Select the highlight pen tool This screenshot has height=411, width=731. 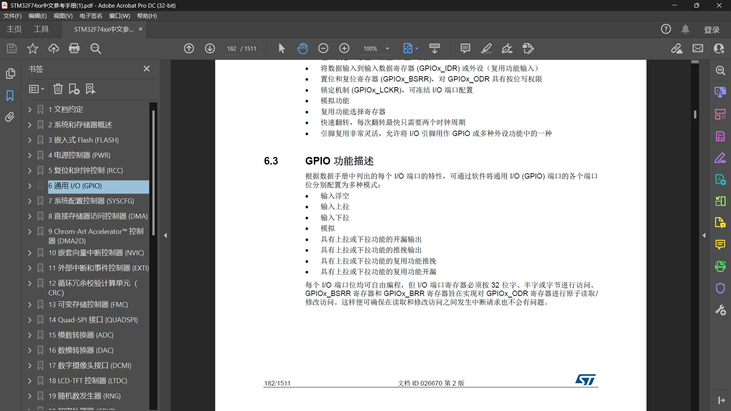click(486, 48)
